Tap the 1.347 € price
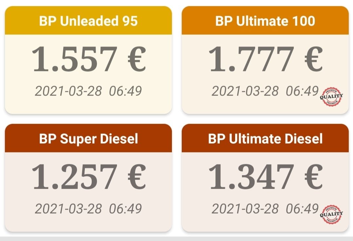Image resolution: width=353 pixels, height=241 pixels. pyautogui.click(x=266, y=177)
